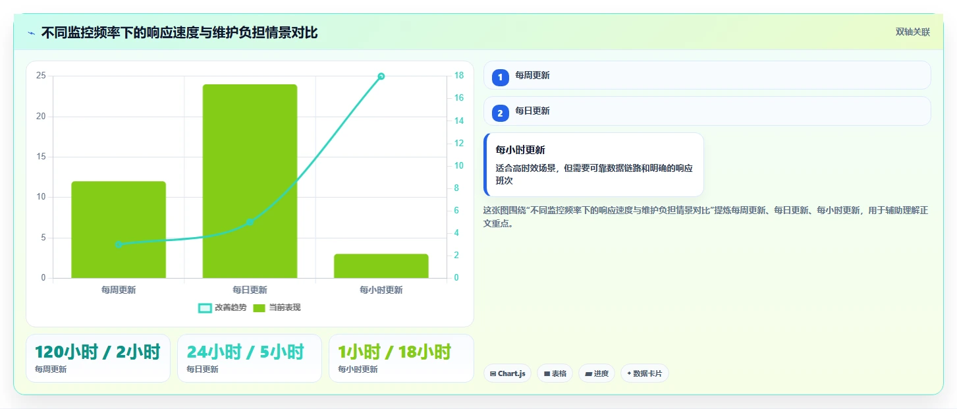Expand the 每周更新 accordion item
957x409 pixels.
click(707, 75)
